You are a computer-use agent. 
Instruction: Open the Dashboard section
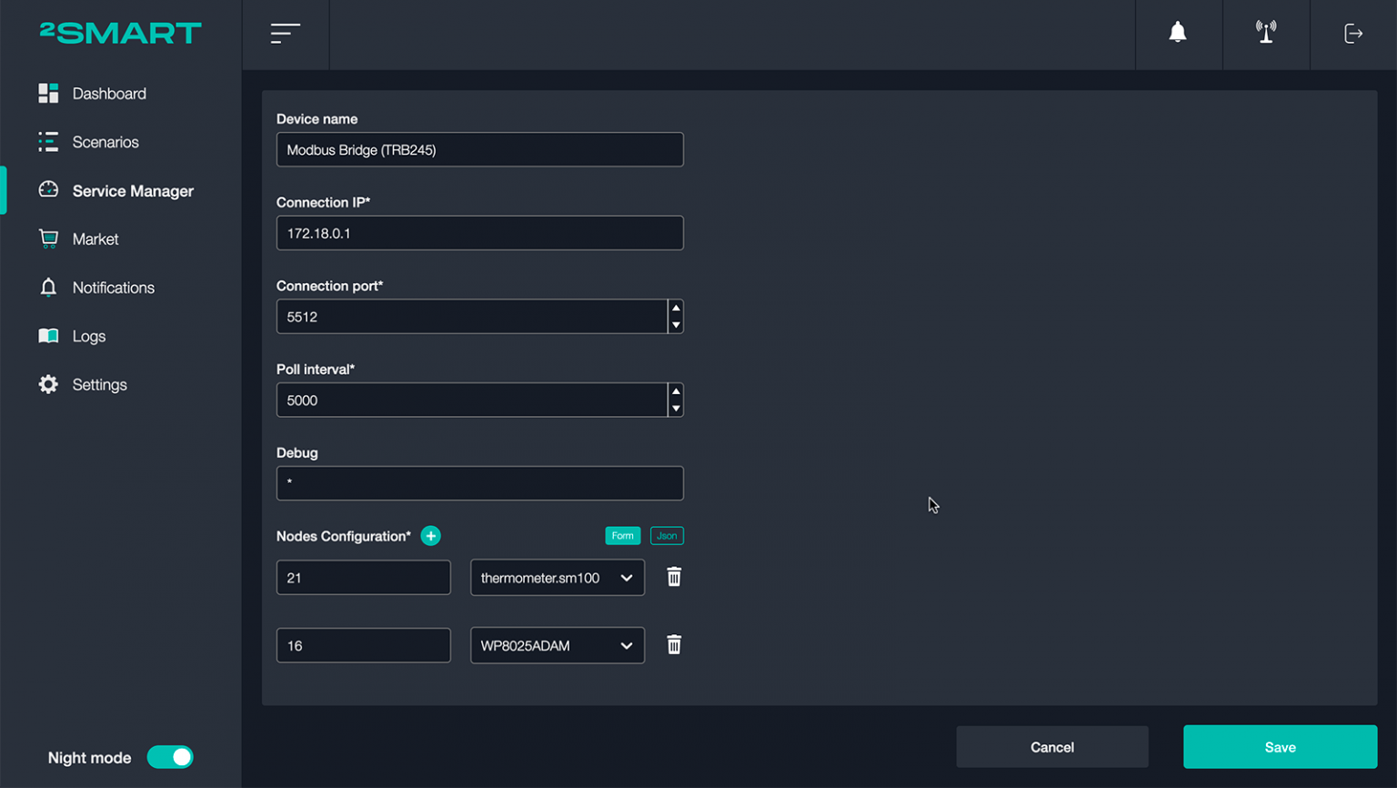point(109,93)
